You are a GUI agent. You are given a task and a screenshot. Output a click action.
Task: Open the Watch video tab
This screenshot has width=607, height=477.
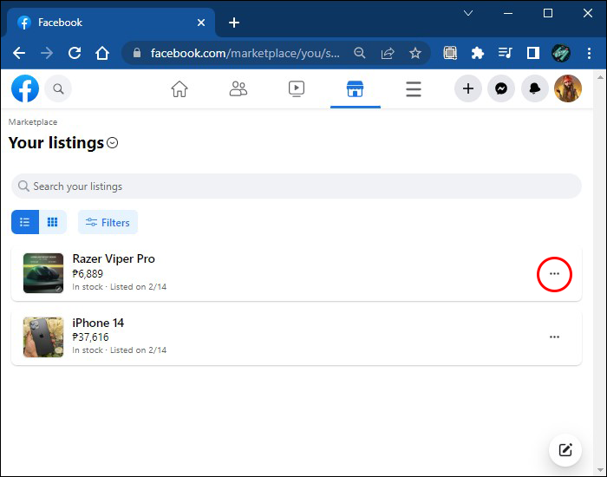(297, 89)
